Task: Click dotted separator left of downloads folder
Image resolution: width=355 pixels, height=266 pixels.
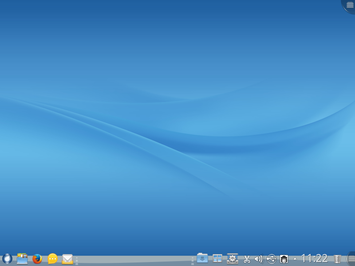Action: [x=193, y=260]
